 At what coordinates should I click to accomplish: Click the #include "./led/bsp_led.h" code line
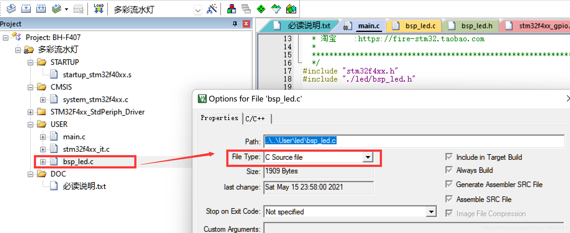(359, 79)
